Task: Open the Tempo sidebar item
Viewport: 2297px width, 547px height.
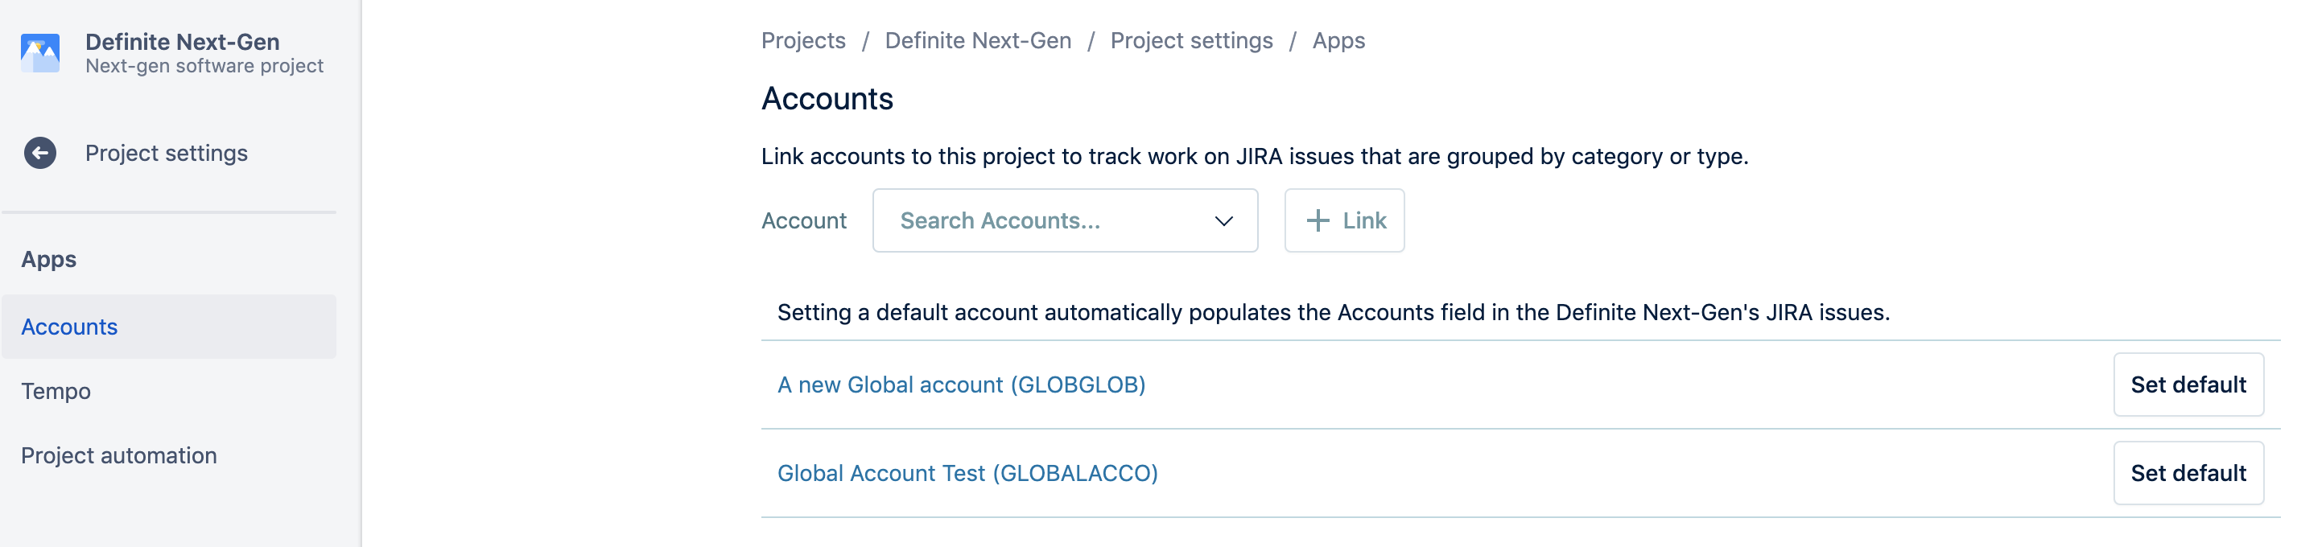Action: point(56,391)
